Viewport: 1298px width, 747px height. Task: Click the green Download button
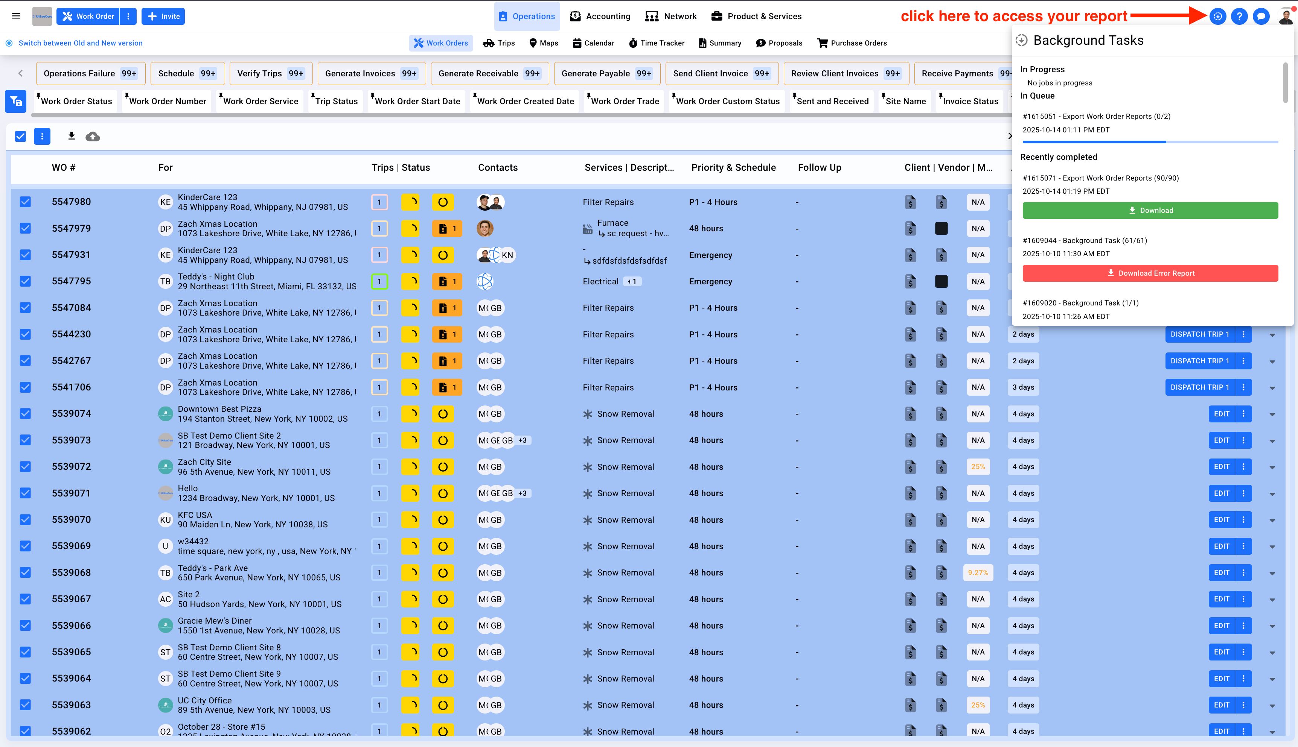[x=1150, y=210]
